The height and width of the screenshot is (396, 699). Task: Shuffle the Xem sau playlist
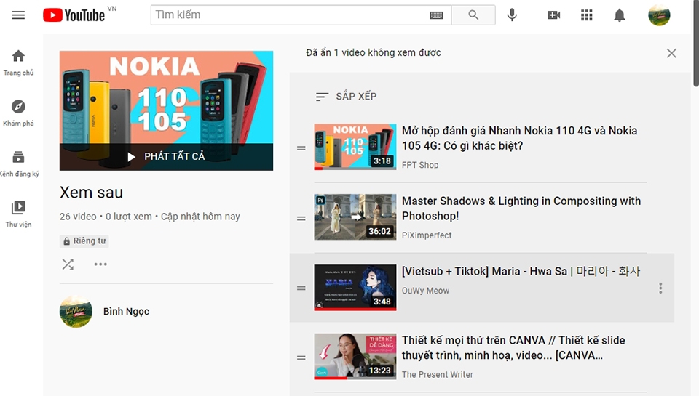click(68, 264)
